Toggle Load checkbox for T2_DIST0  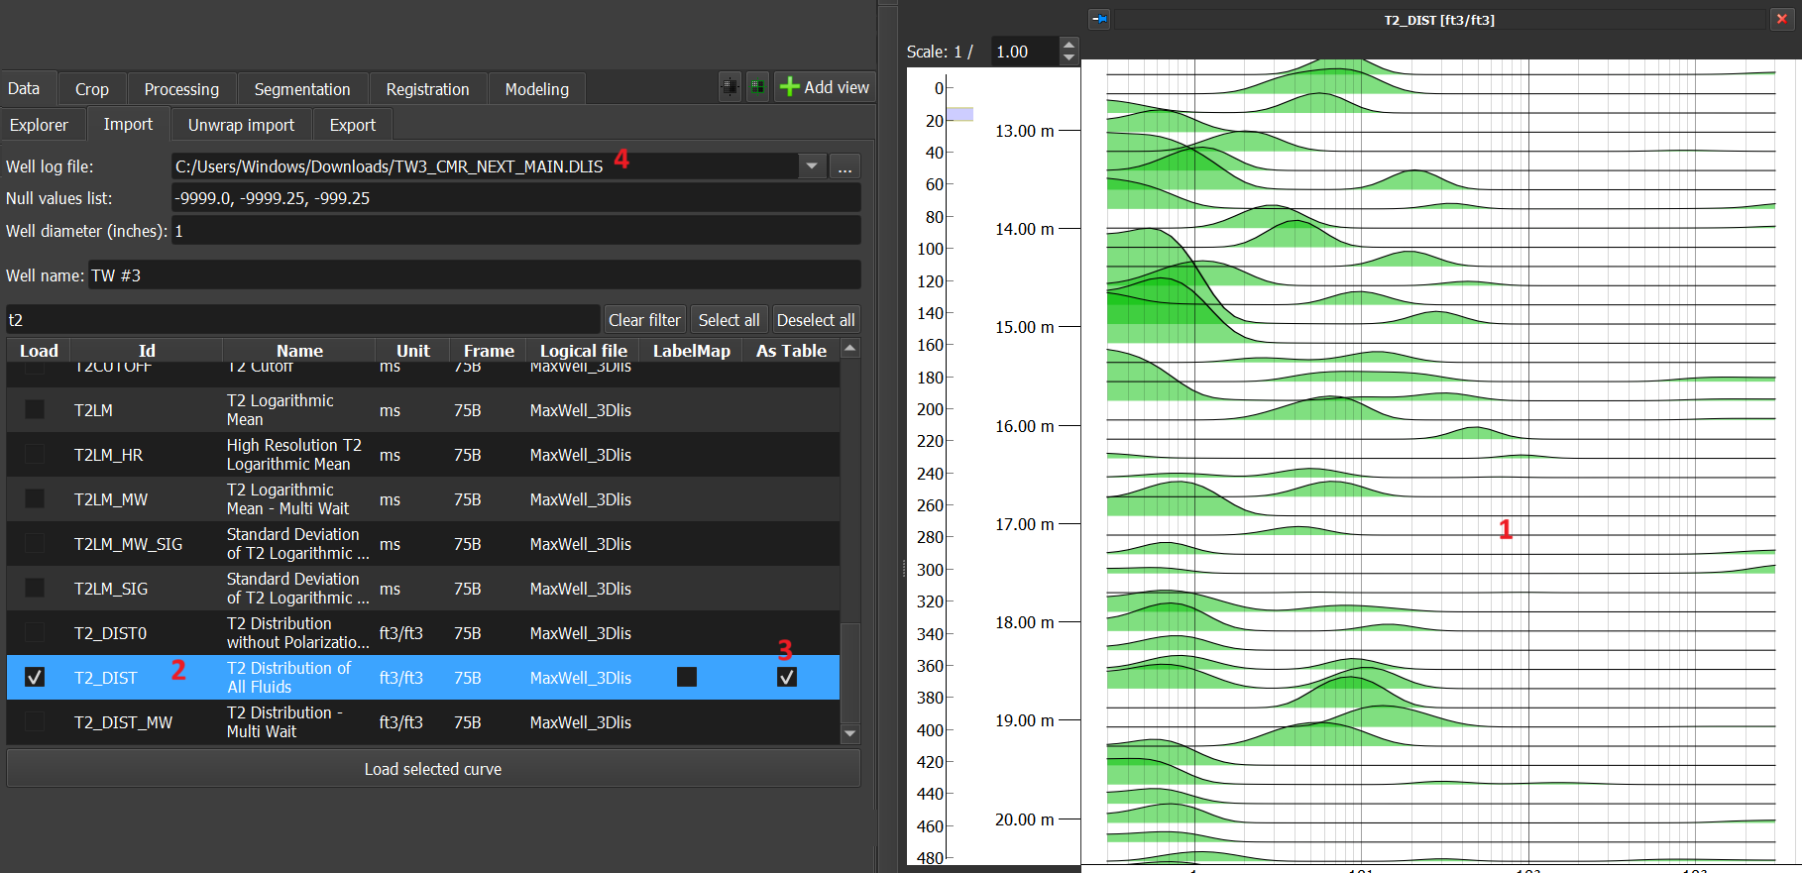[x=35, y=632]
